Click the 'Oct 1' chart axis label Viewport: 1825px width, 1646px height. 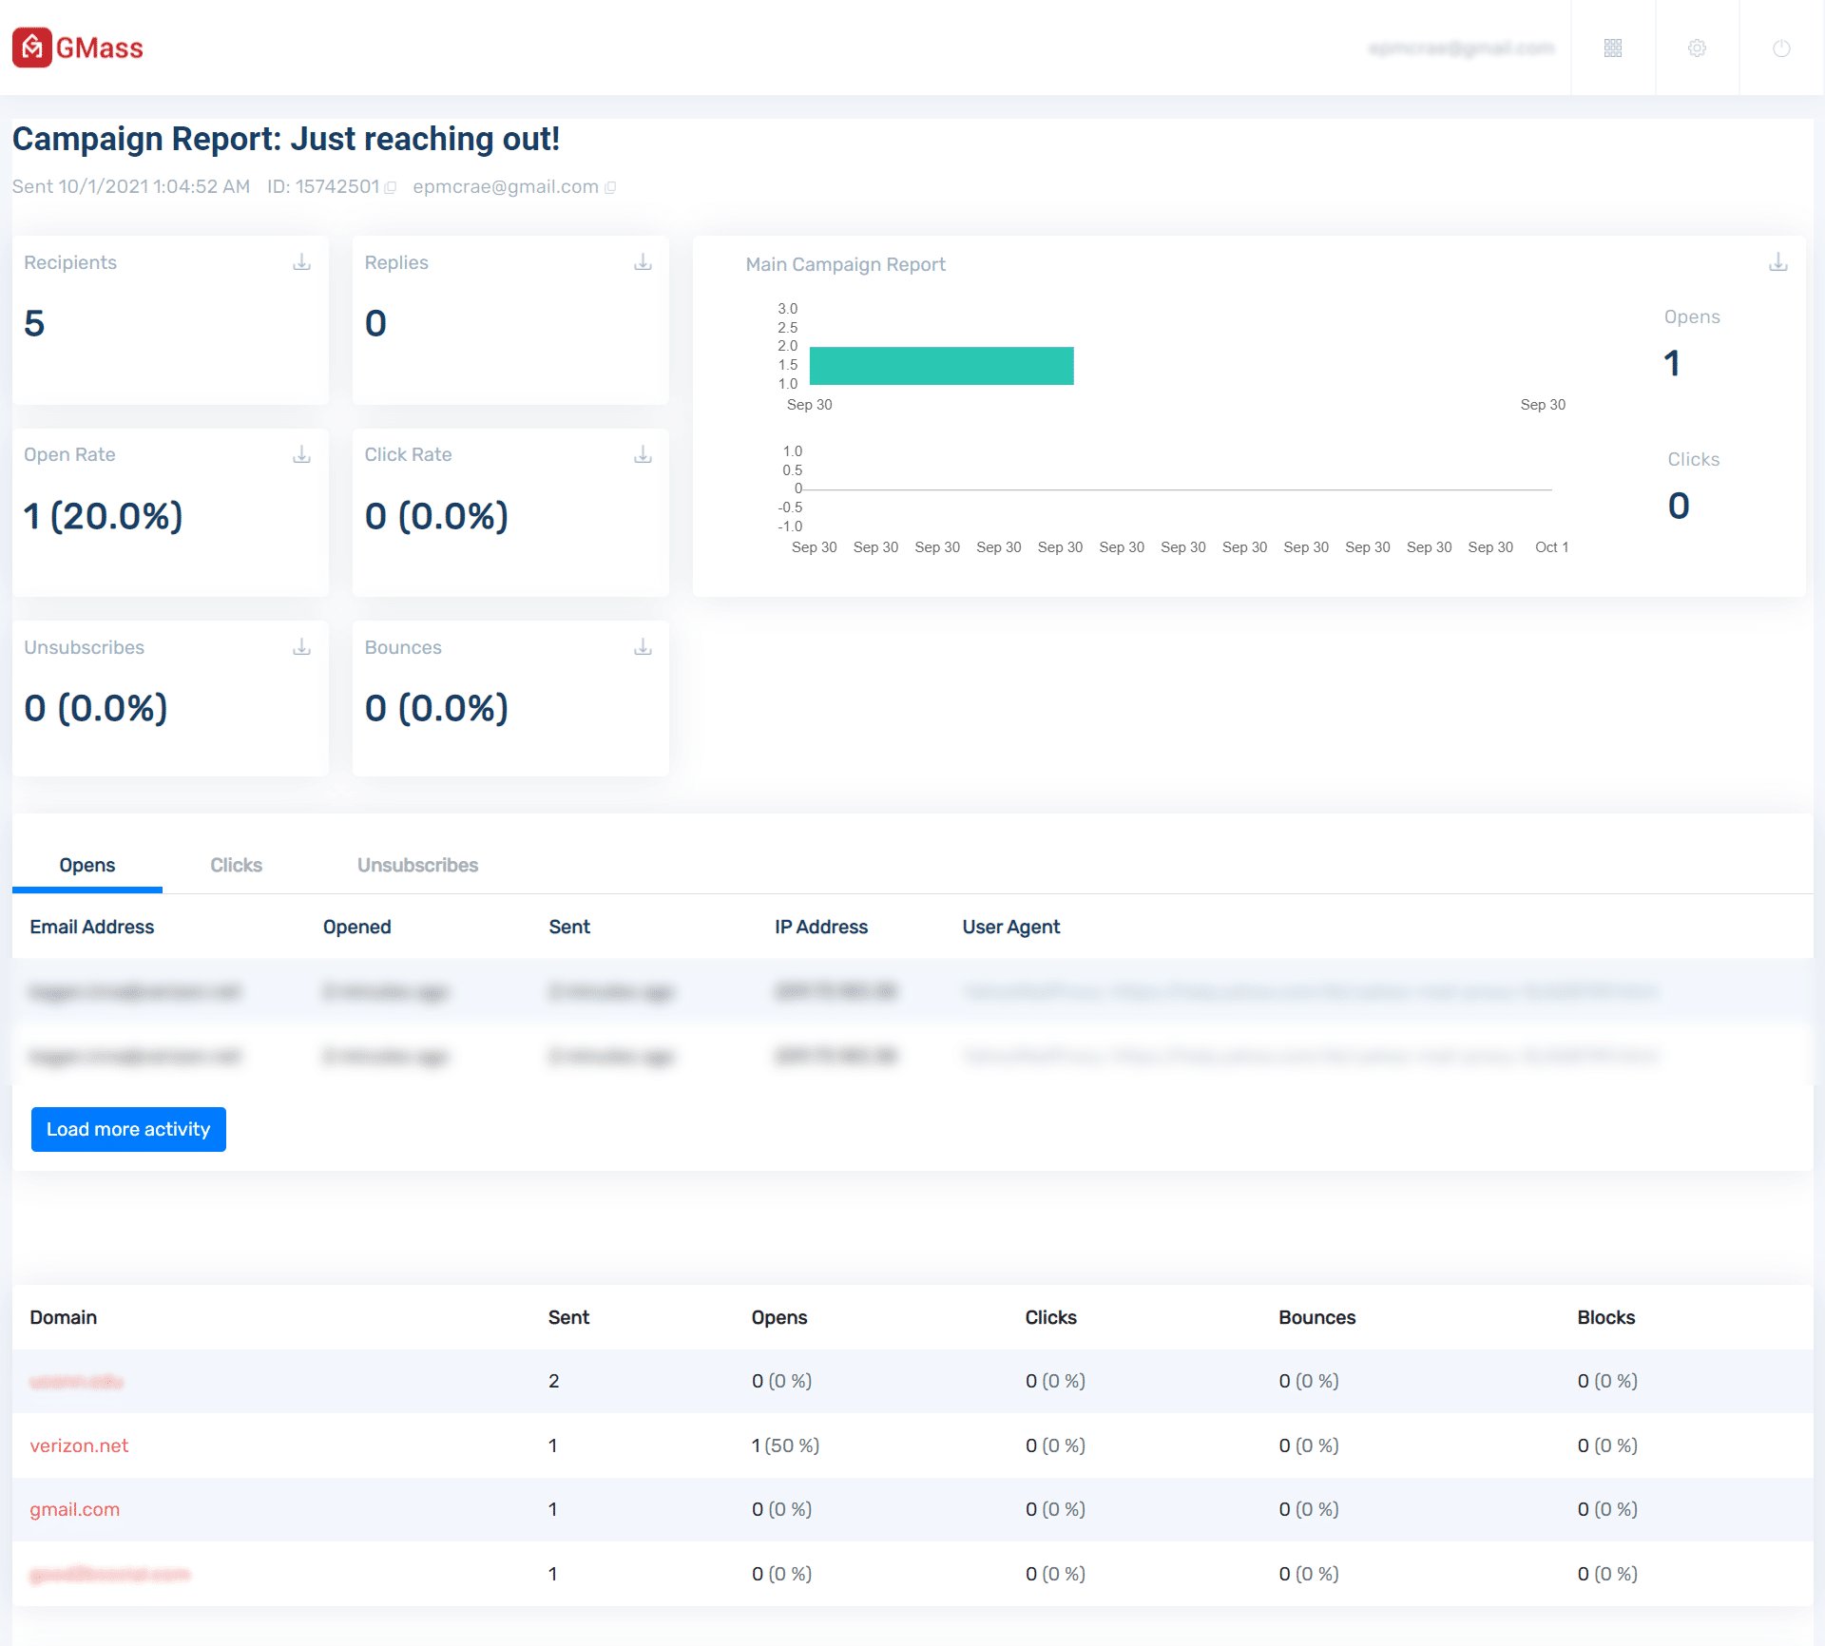click(x=1552, y=547)
